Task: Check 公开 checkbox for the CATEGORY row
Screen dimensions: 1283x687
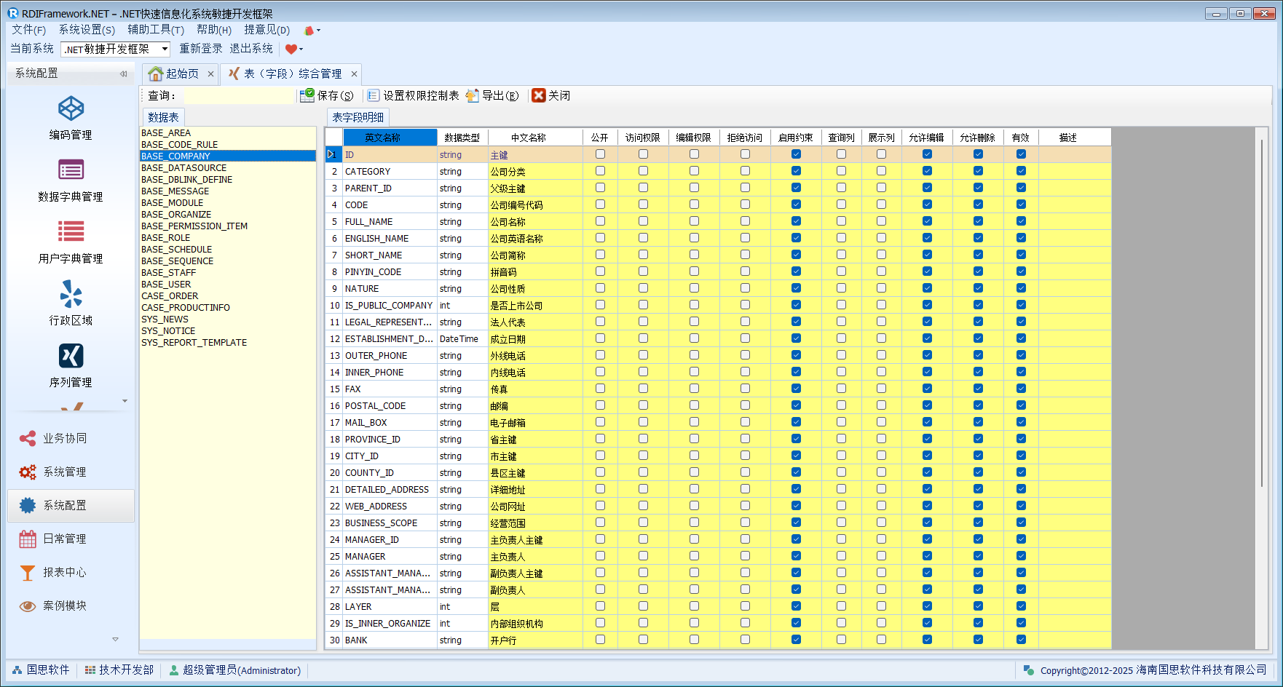Action: 600,171
